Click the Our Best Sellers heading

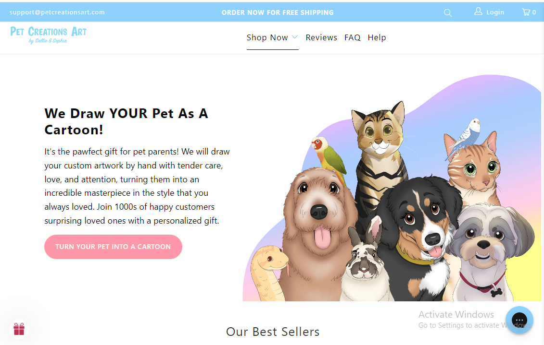pos(273,332)
